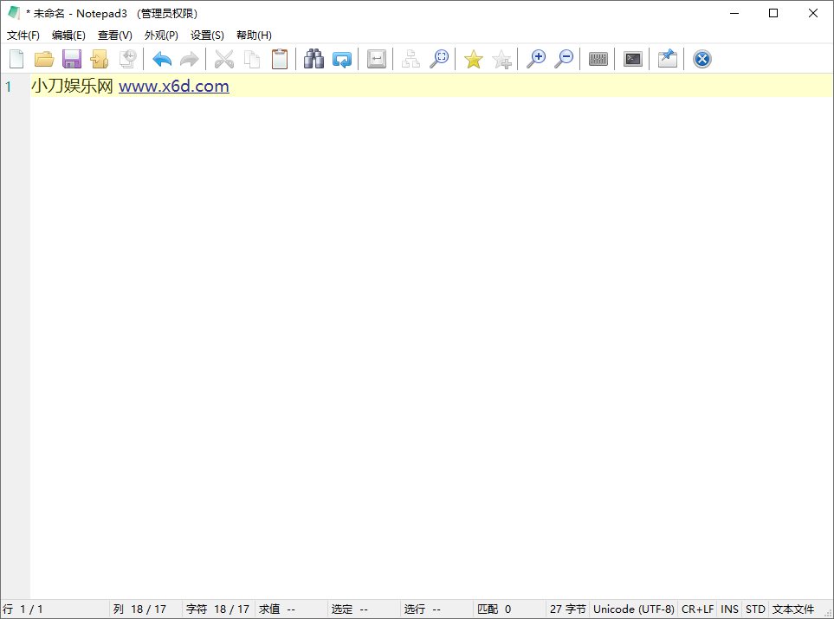Toggle word wrap toolbar button

pos(377,59)
